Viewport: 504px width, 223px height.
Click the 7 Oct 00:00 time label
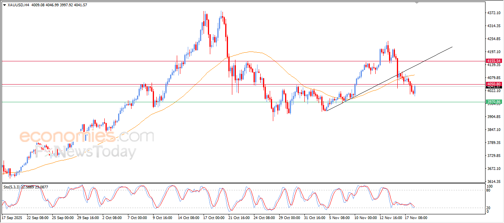coord(137,217)
